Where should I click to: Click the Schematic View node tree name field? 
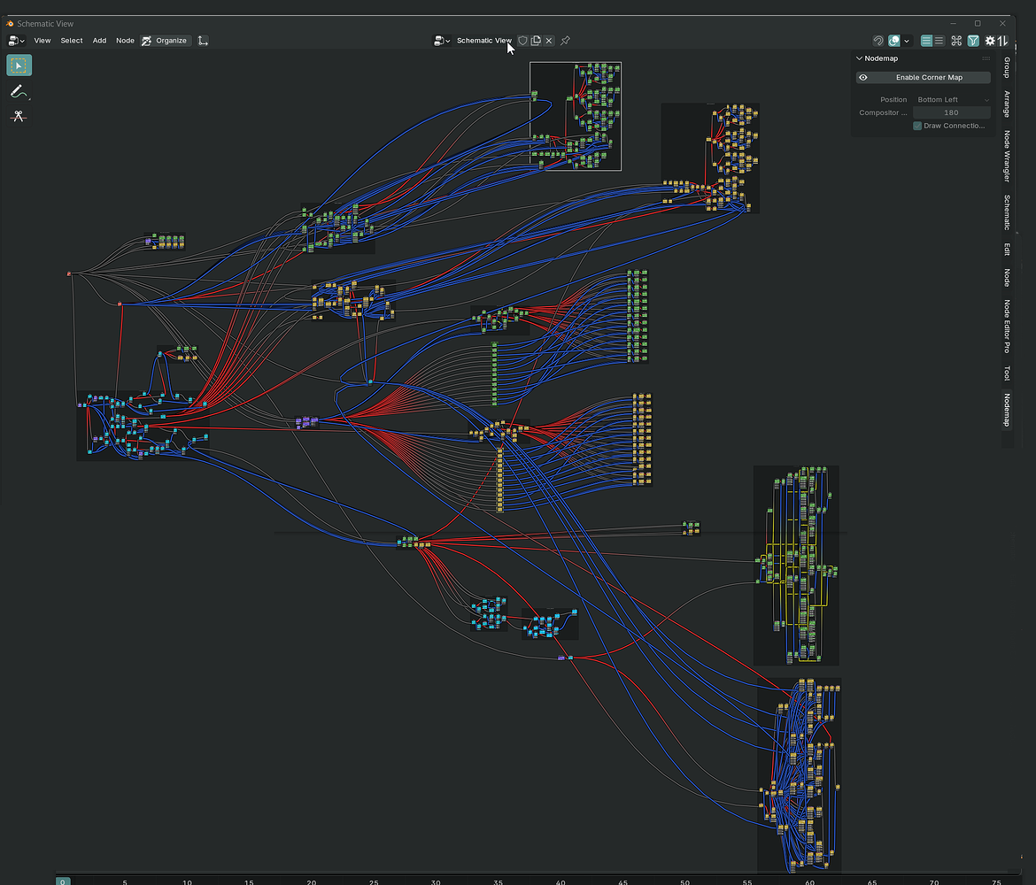pyautogui.click(x=483, y=41)
